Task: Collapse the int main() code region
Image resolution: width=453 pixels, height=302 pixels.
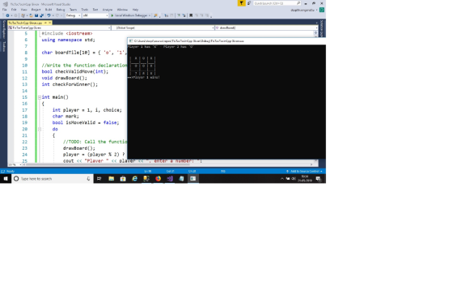Action: click(40, 97)
